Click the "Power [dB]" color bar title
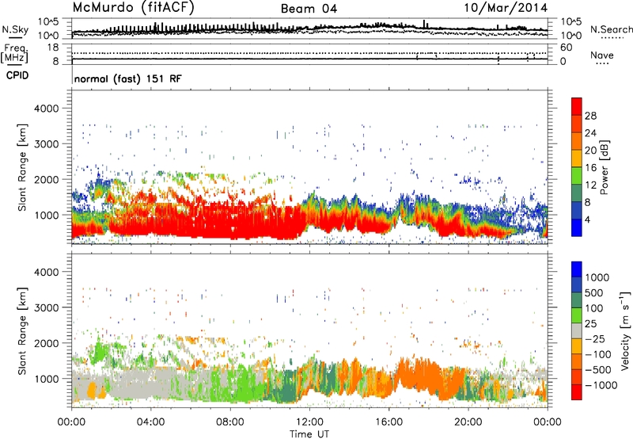The image size is (633, 439). point(604,167)
